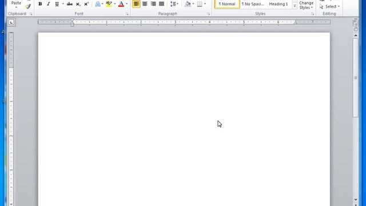Open Select dropdown in Editing group

click(x=329, y=6)
